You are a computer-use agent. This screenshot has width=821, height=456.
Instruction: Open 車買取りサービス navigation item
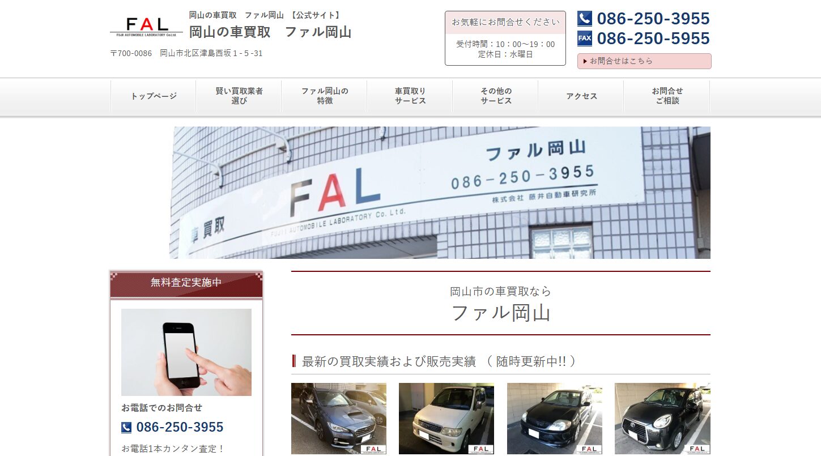click(x=410, y=96)
